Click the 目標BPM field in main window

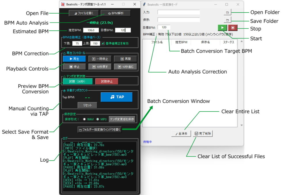coord(123,30)
